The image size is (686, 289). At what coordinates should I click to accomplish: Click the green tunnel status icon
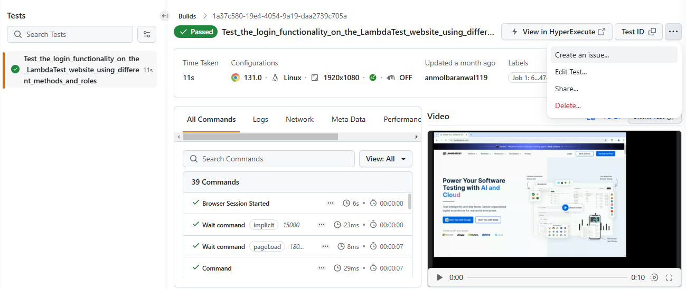(373, 78)
